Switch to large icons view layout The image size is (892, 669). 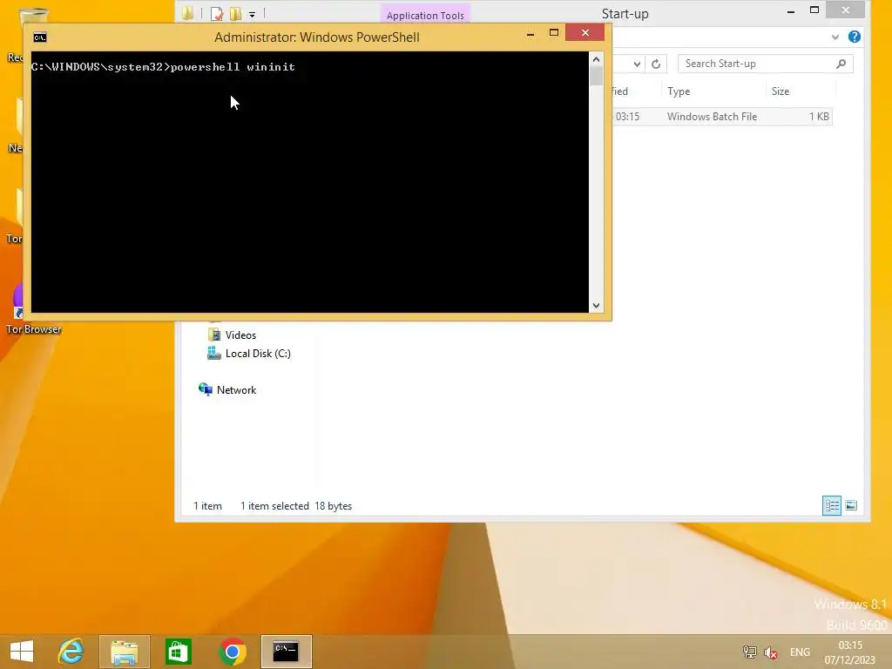(851, 505)
